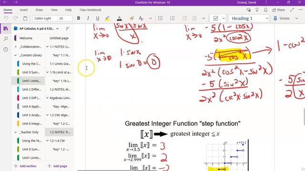Image resolution: width=305 pixels, height=171 pixels.
Task: Open the search magnifier in sidebar
Action: tap(6, 39)
